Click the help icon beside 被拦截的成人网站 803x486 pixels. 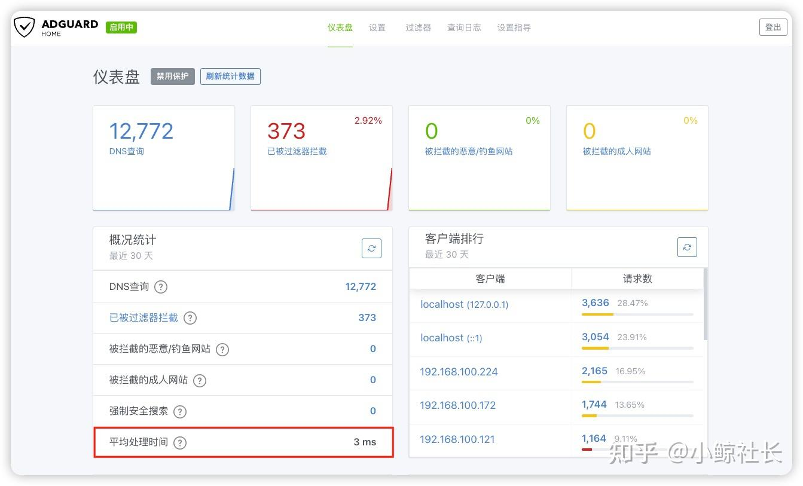(199, 380)
